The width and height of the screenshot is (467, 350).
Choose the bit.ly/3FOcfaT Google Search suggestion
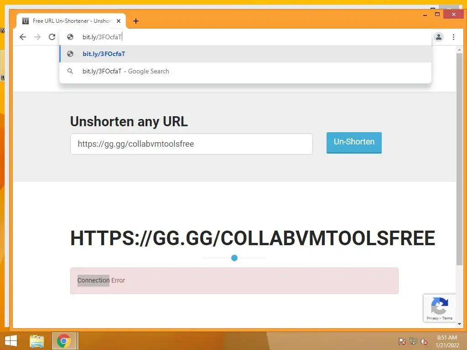coord(245,71)
